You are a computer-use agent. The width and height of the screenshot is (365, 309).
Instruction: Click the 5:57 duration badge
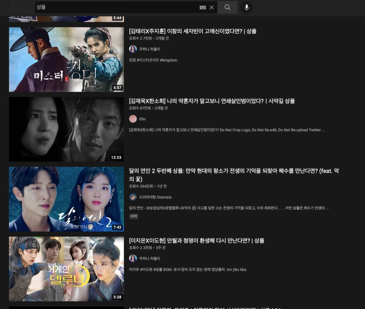point(117,88)
